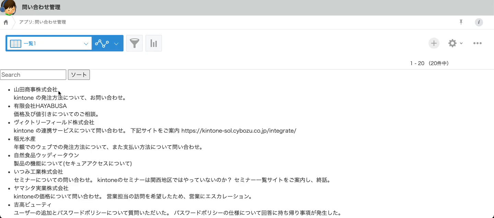
Task: Click the kintone-sol.cybozu.co.jp/integrate URL text
Action: point(239,131)
